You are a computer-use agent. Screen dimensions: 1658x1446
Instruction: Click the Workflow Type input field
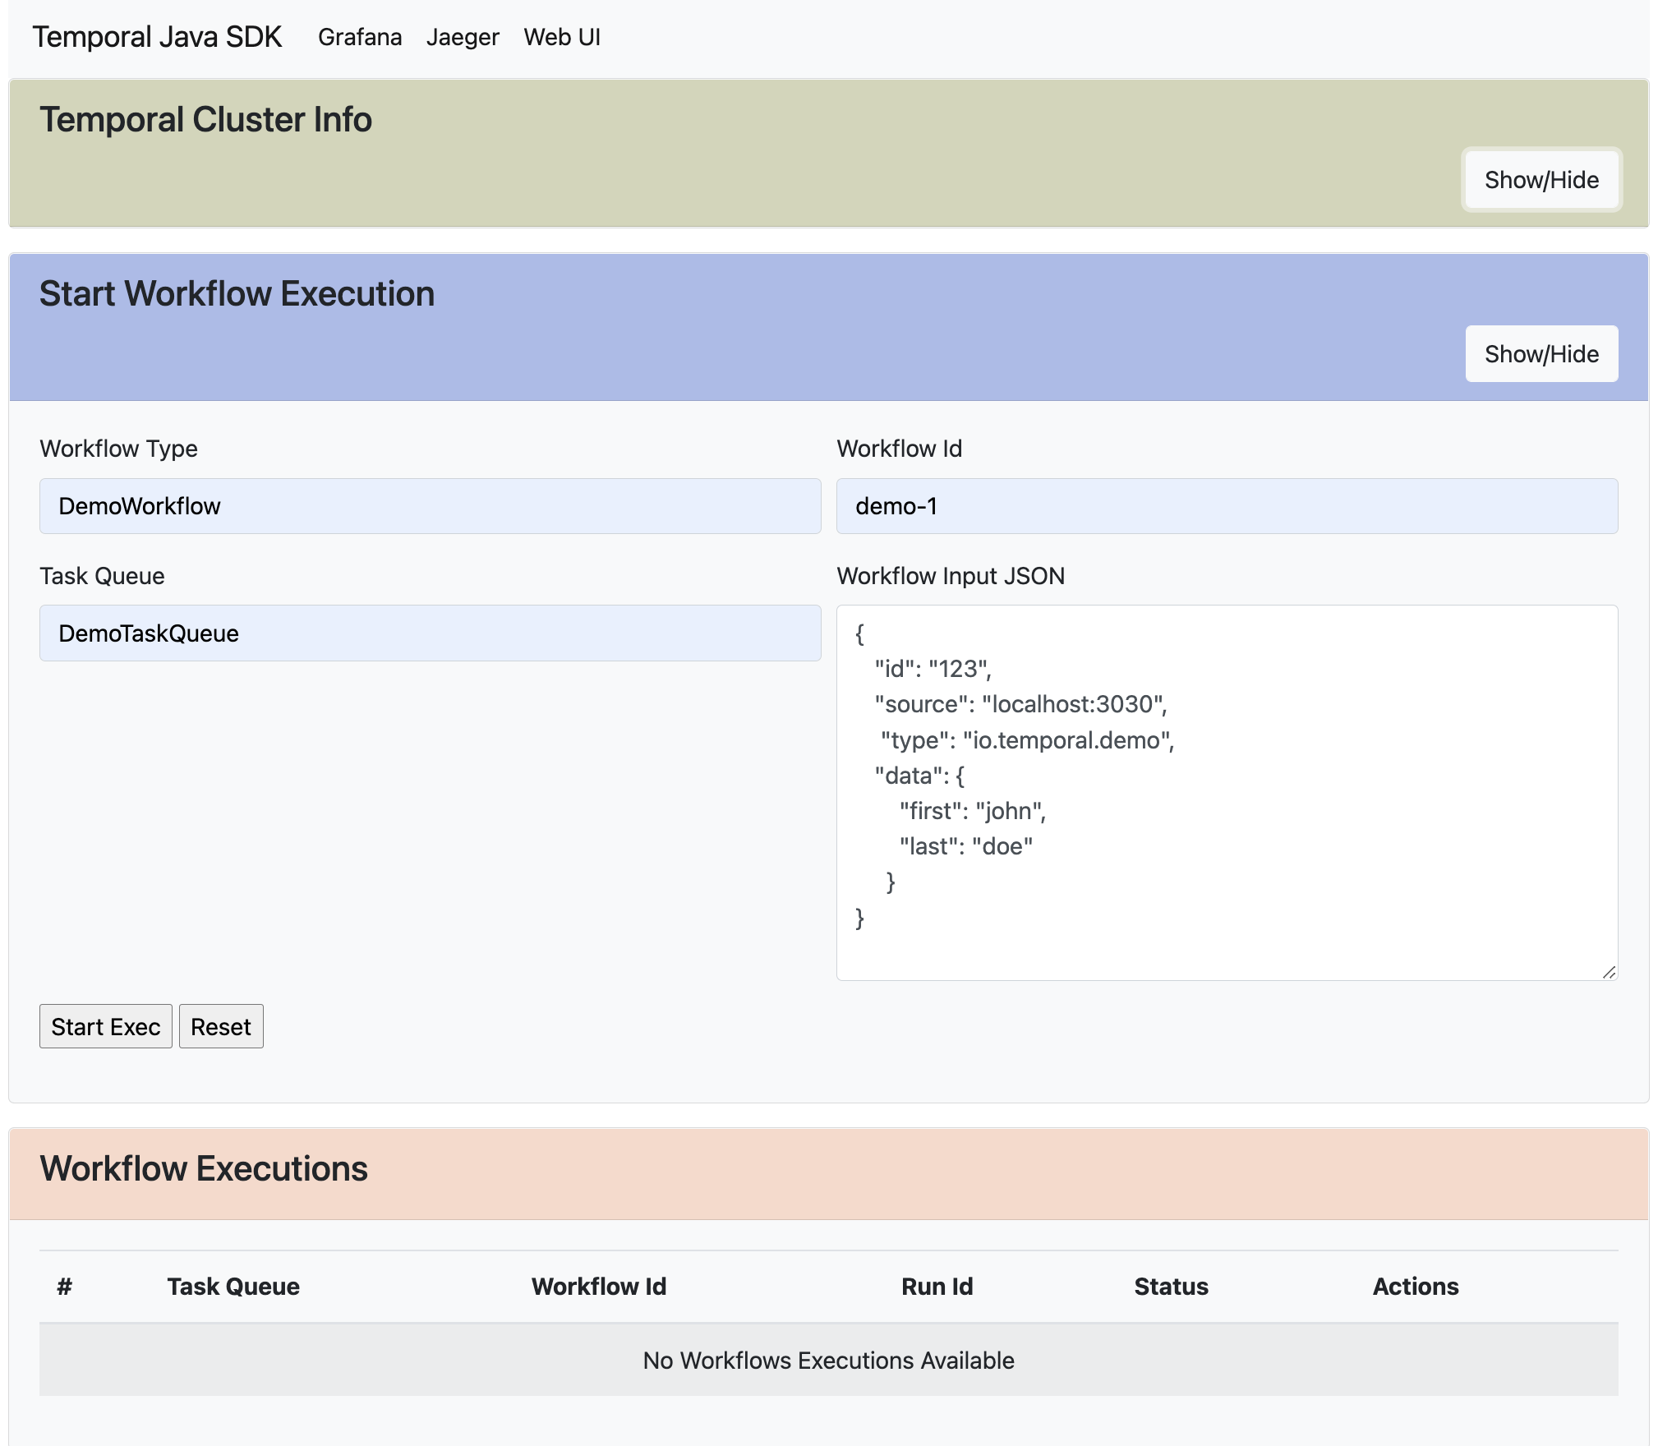click(430, 506)
